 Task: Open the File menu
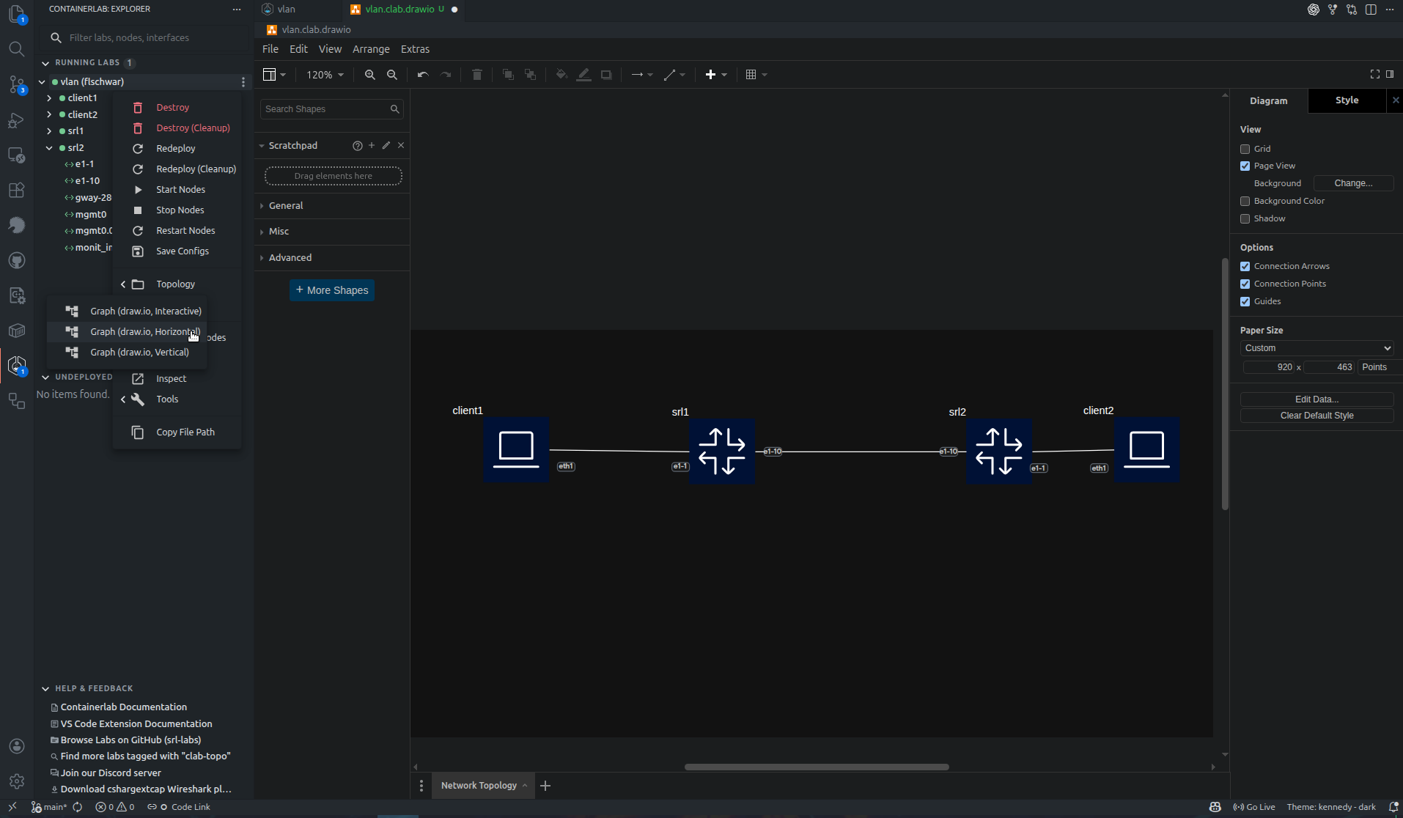(270, 49)
